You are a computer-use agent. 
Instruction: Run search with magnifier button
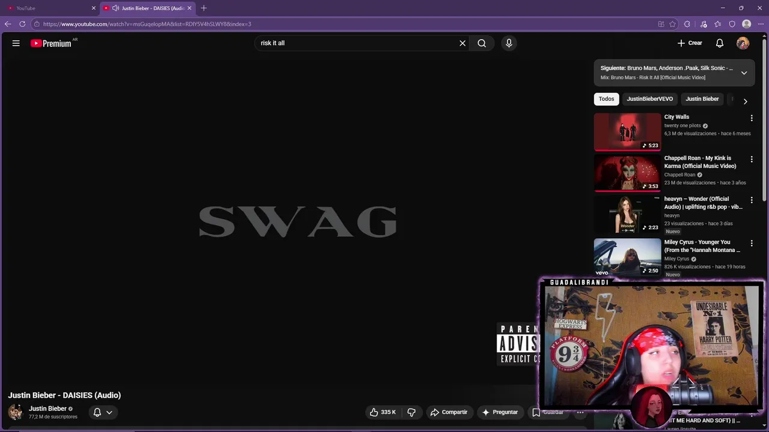pos(482,43)
